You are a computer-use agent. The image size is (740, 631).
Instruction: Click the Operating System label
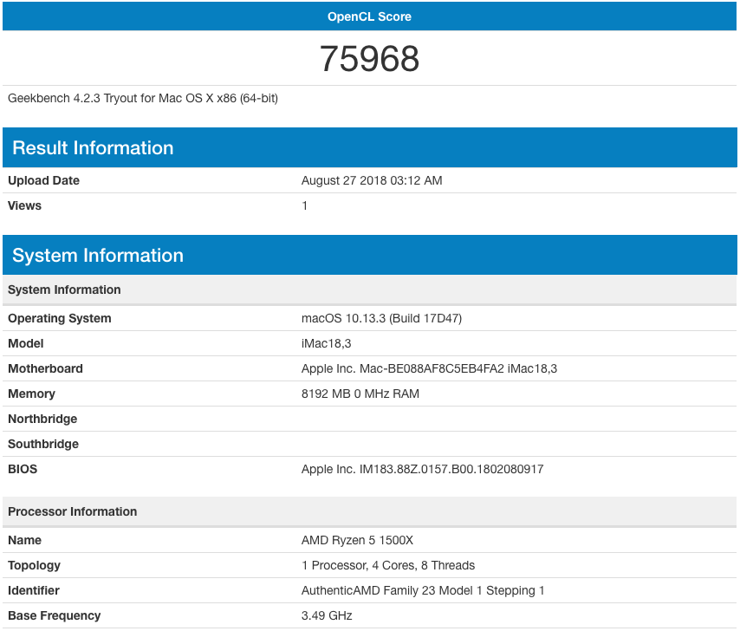60,318
